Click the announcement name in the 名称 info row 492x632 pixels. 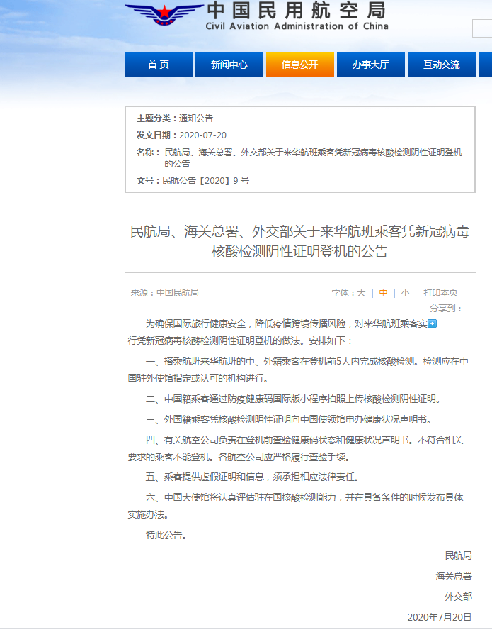313,157
